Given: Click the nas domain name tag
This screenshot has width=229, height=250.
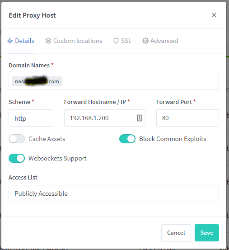Looking at the screenshot, I should point(37,81).
